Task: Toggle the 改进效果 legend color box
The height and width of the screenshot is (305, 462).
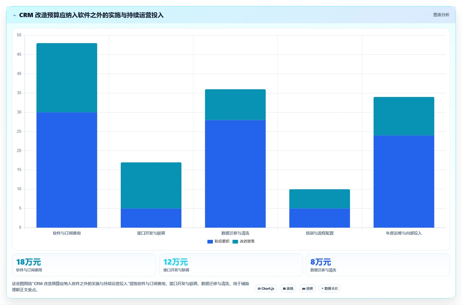Action: pos(235,241)
